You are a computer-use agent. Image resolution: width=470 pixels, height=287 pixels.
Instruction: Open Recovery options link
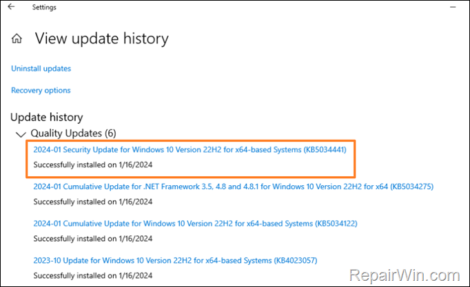coord(41,90)
